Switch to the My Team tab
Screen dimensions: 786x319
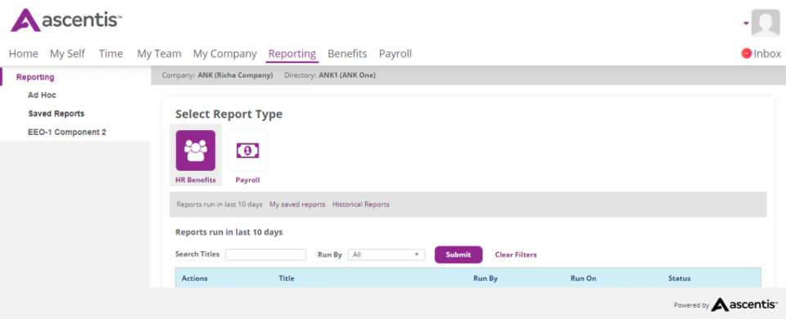159,54
